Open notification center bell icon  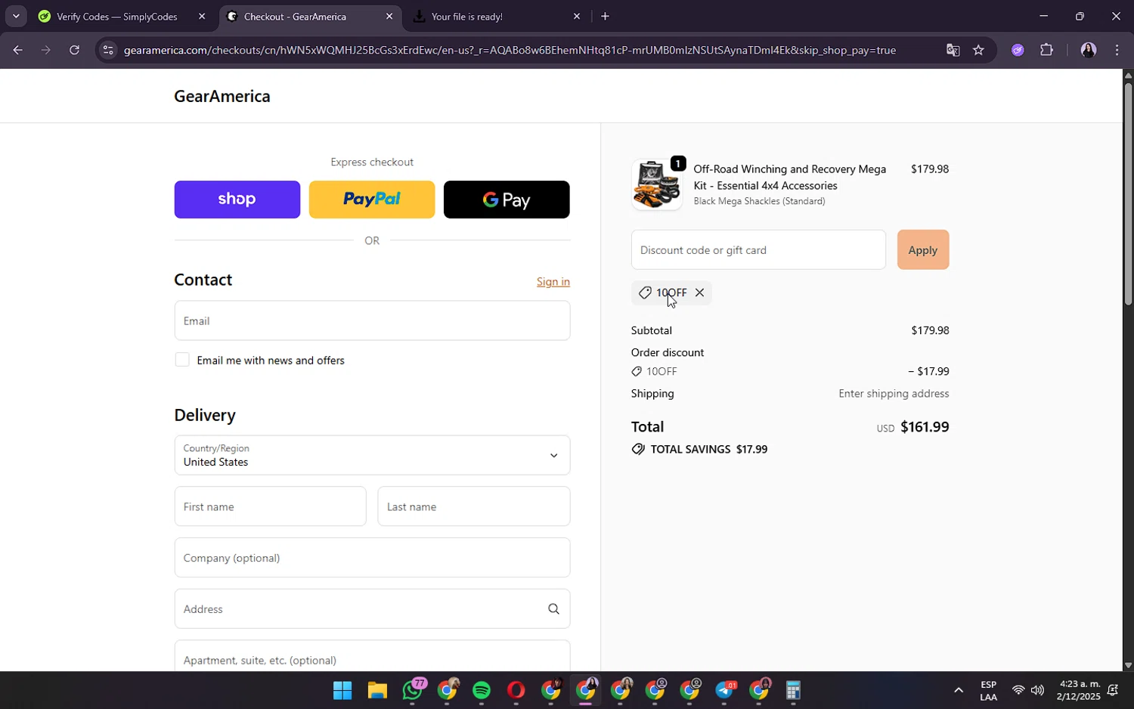coord(1113,690)
